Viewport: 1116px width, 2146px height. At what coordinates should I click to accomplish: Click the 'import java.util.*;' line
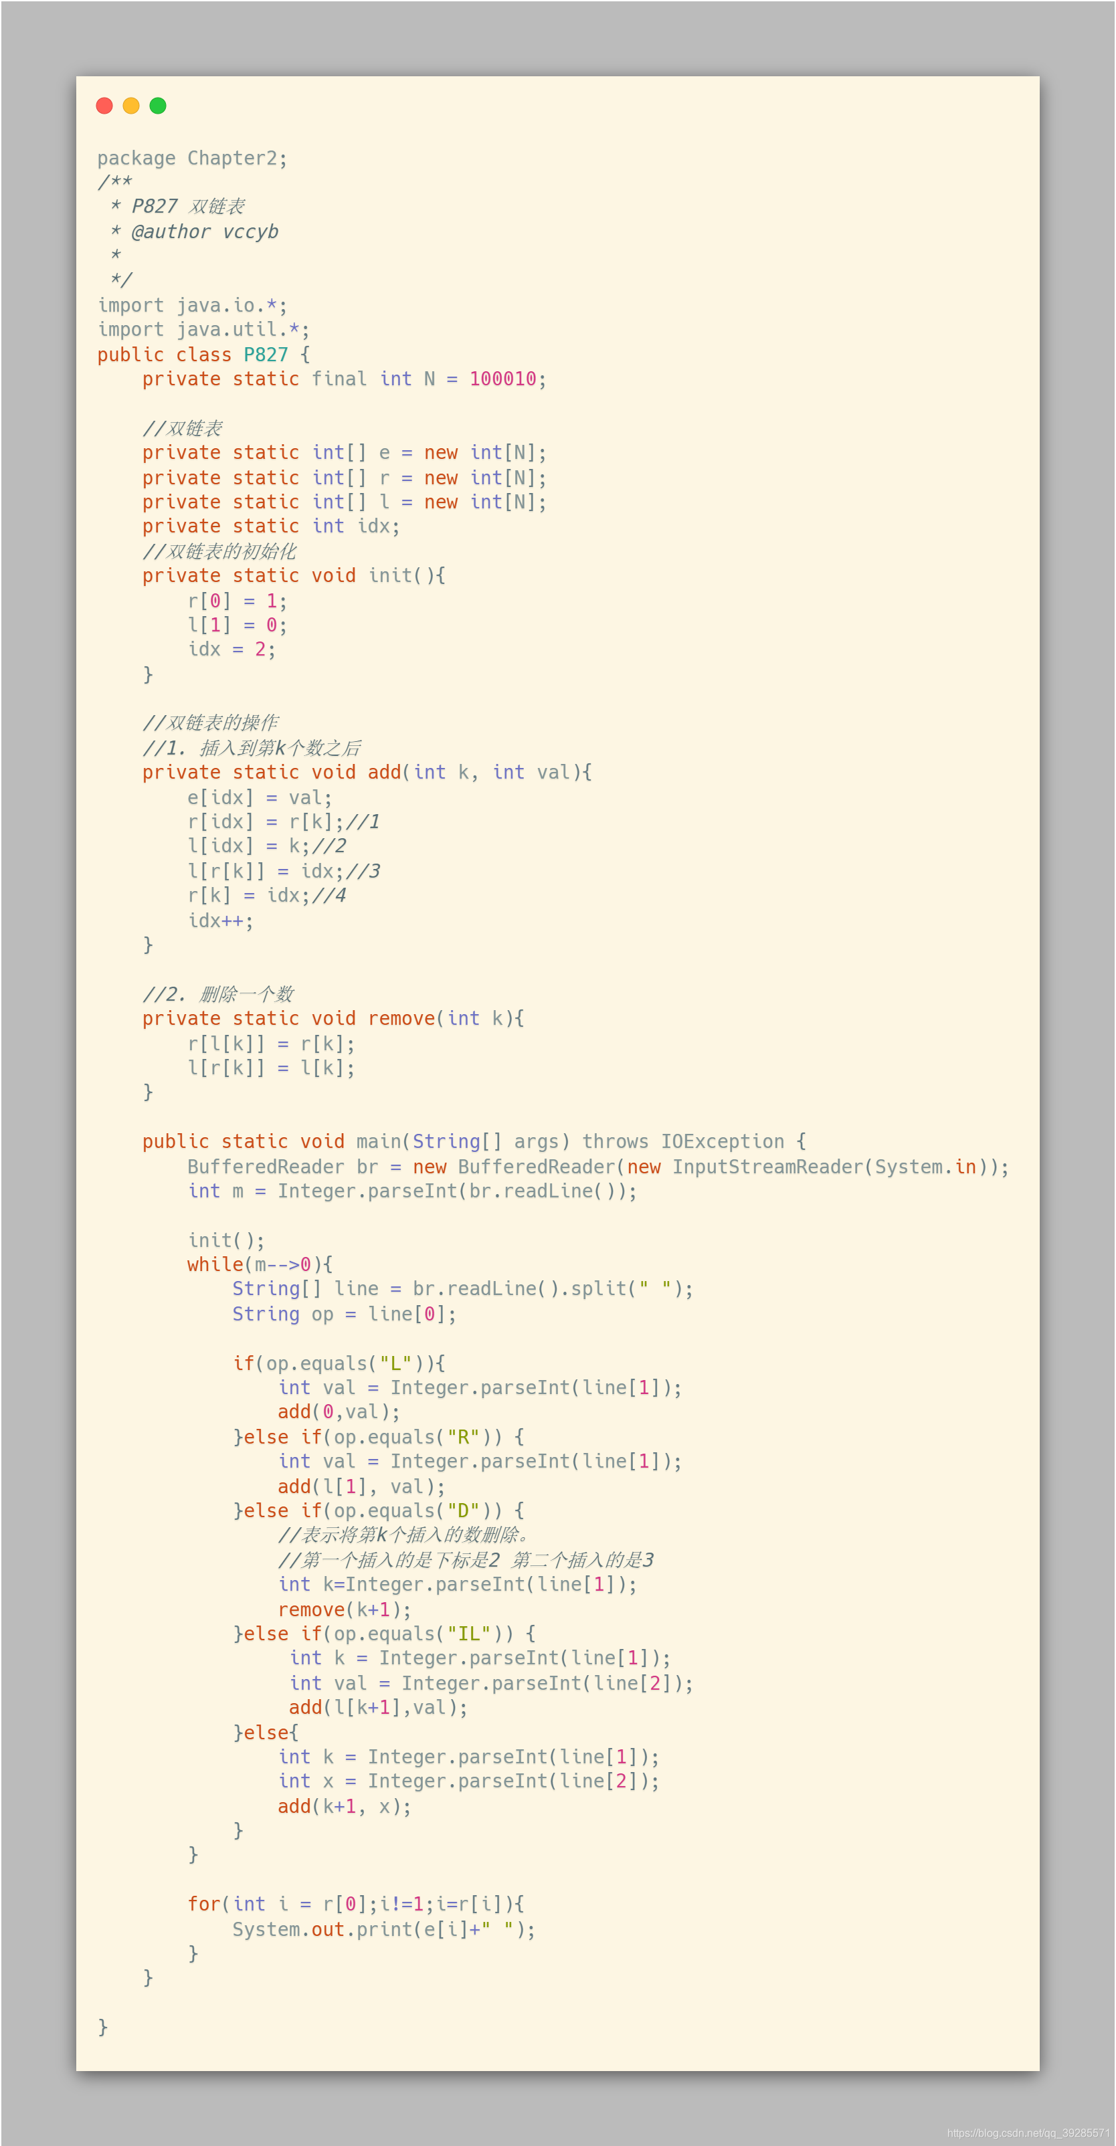(x=203, y=329)
